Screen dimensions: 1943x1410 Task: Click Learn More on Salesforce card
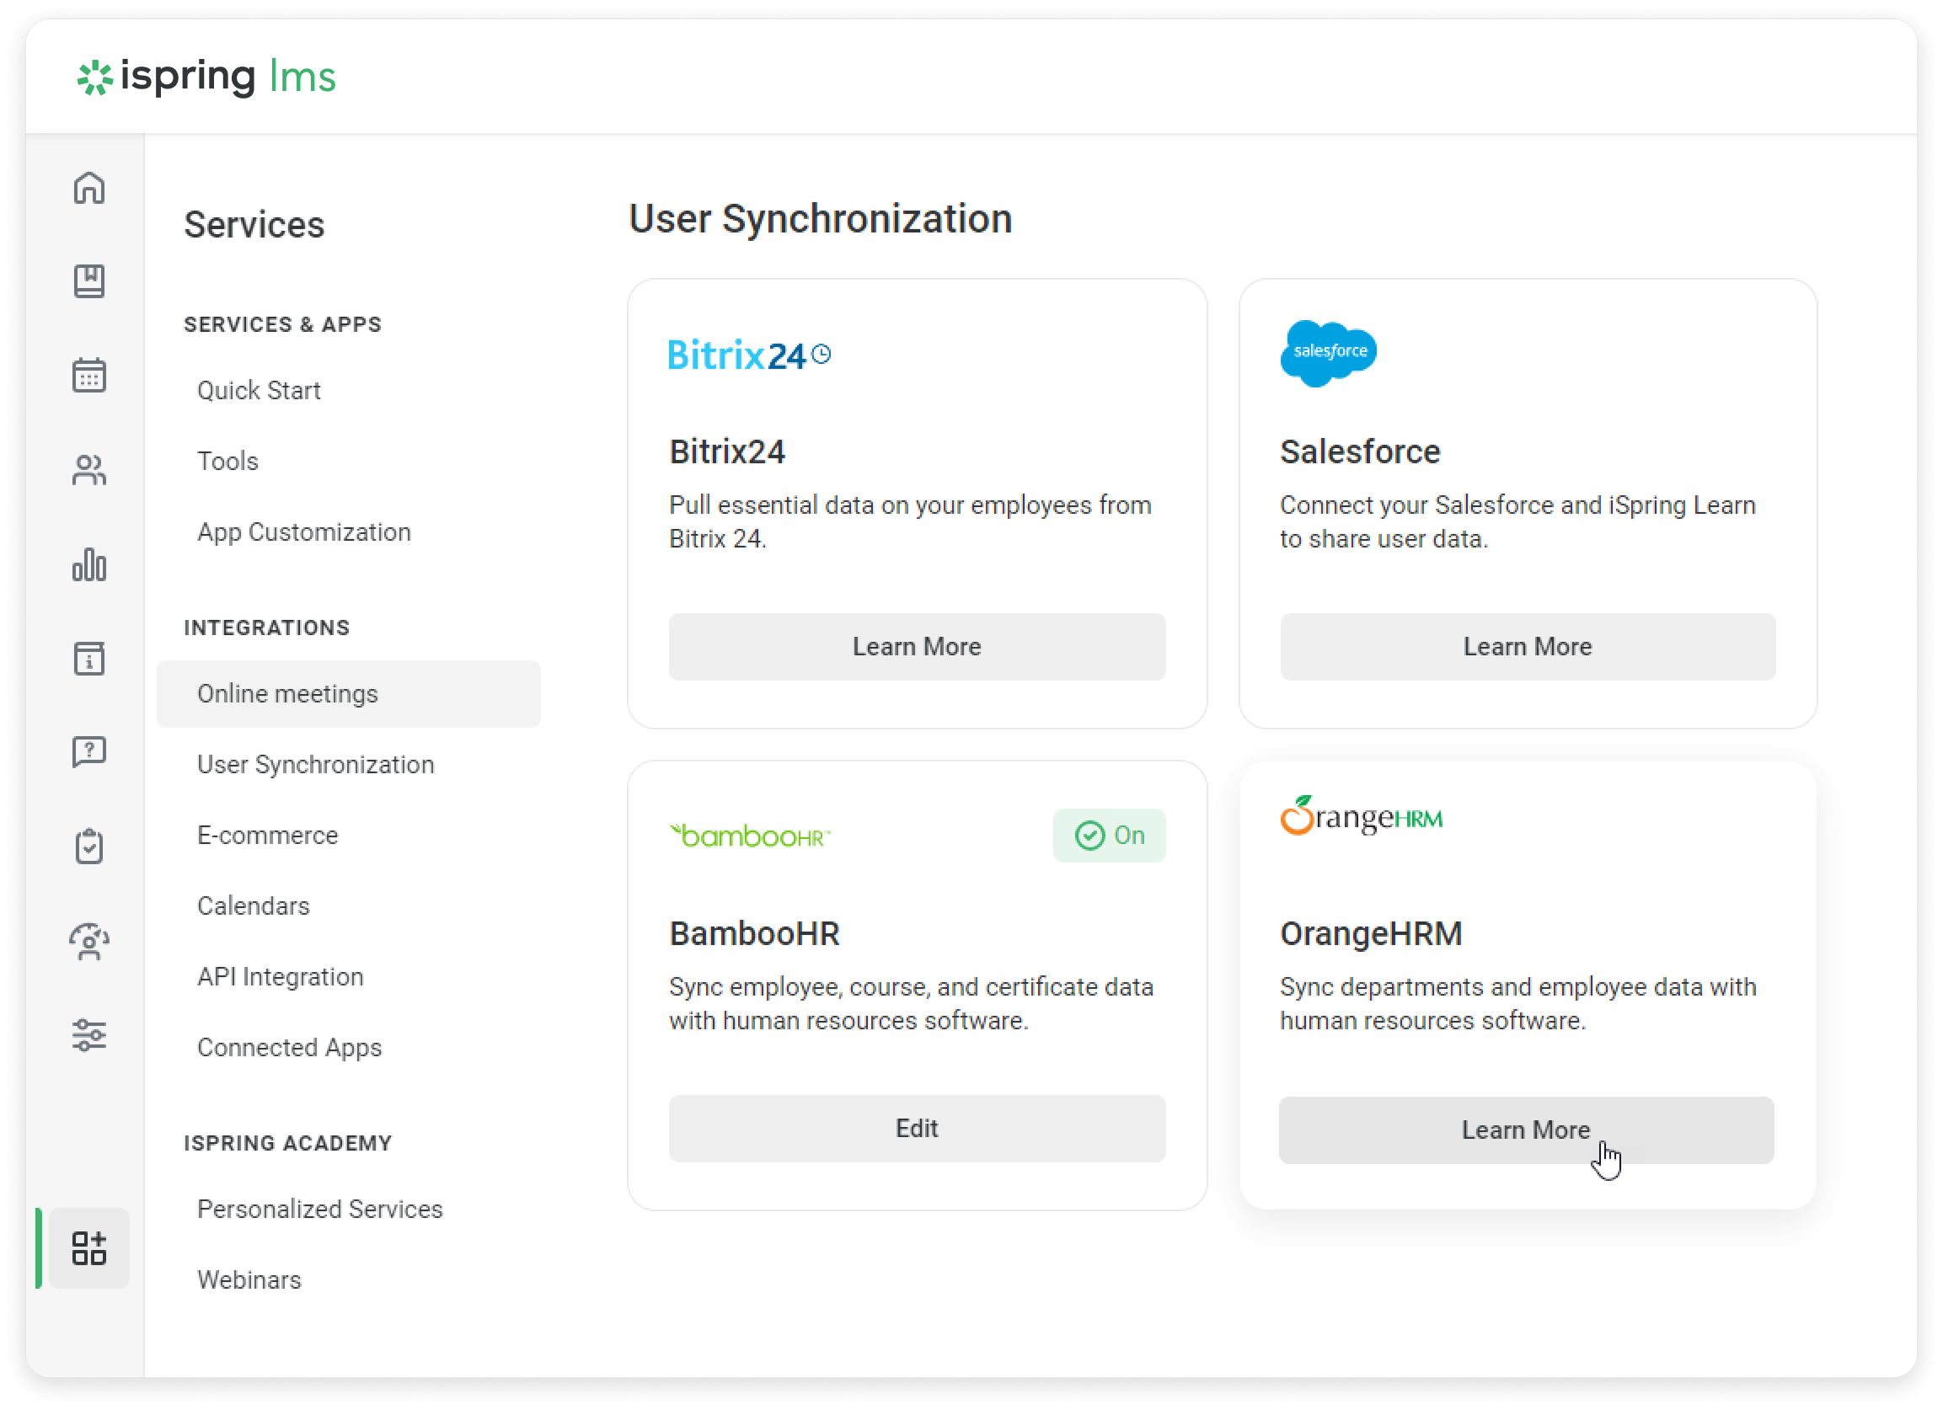[1527, 647]
